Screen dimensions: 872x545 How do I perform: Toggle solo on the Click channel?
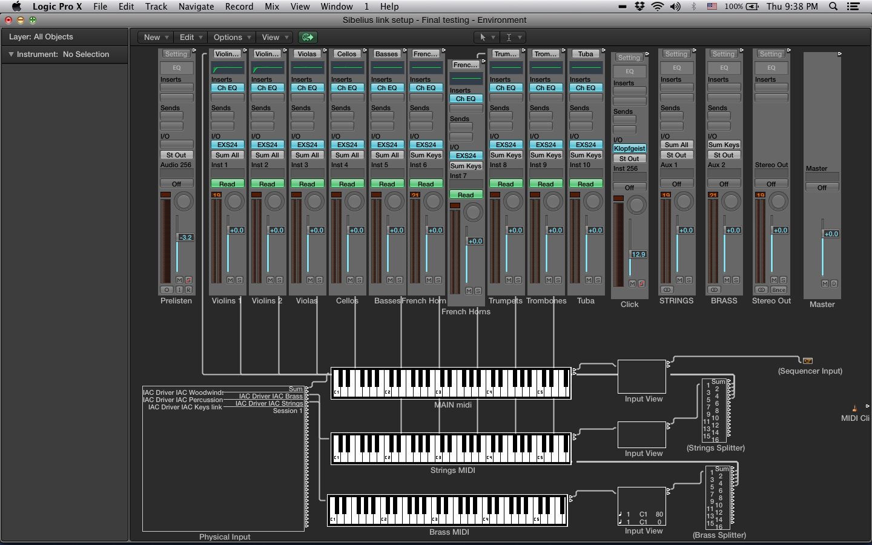(641, 284)
